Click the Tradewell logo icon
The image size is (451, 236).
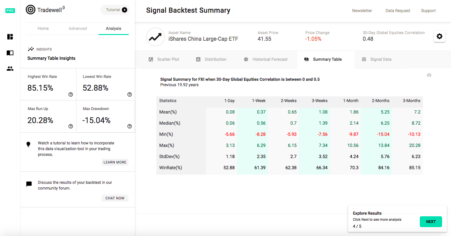coord(31,10)
